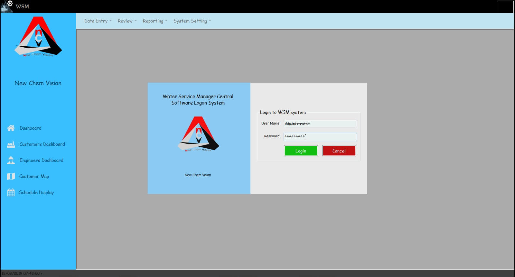Viewport: 515px width, 277px height.
Task: Open the Review dropdown menu
Action: [x=127, y=21]
